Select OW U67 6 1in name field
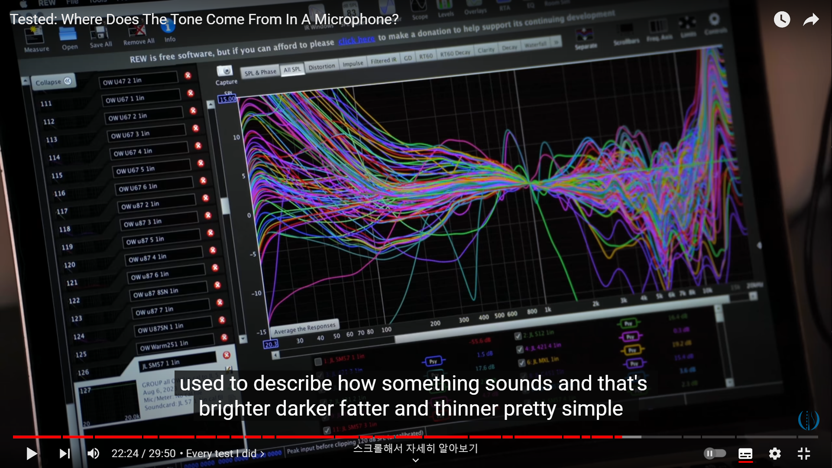Screen dimensions: 832x468 (154, 185)
